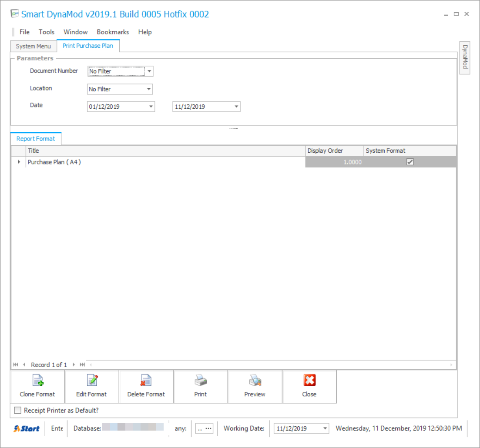Click the Delete Format button

click(x=146, y=387)
